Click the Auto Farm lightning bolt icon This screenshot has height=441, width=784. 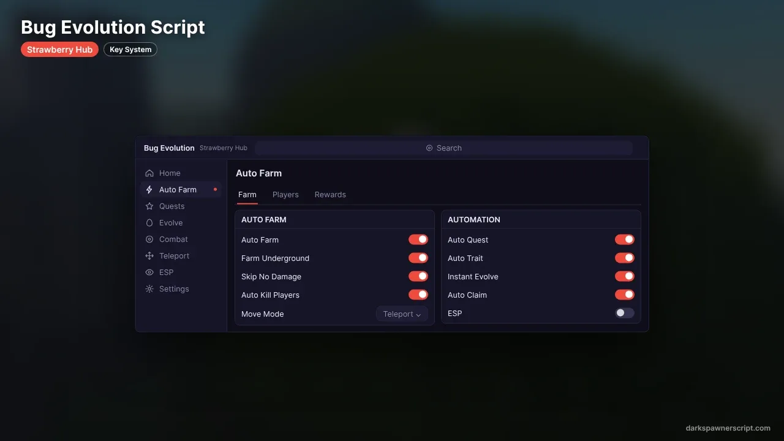pyautogui.click(x=149, y=190)
